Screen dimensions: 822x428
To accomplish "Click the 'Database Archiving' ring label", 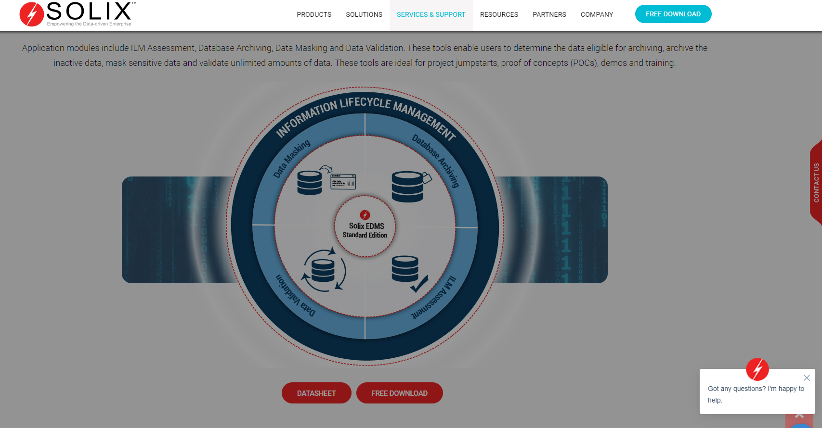I will 436,161.
